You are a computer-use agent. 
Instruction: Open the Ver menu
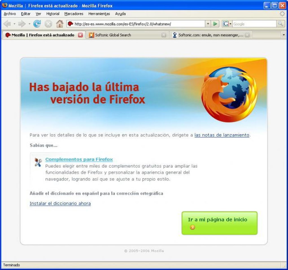click(38, 14)
